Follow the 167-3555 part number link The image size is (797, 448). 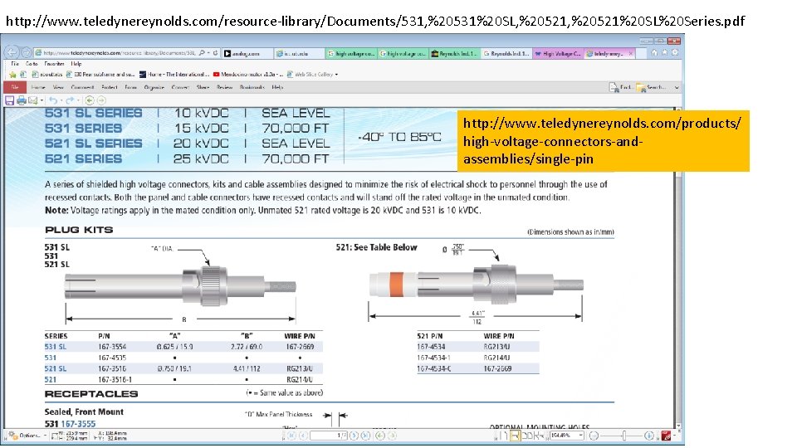[78, 424]
